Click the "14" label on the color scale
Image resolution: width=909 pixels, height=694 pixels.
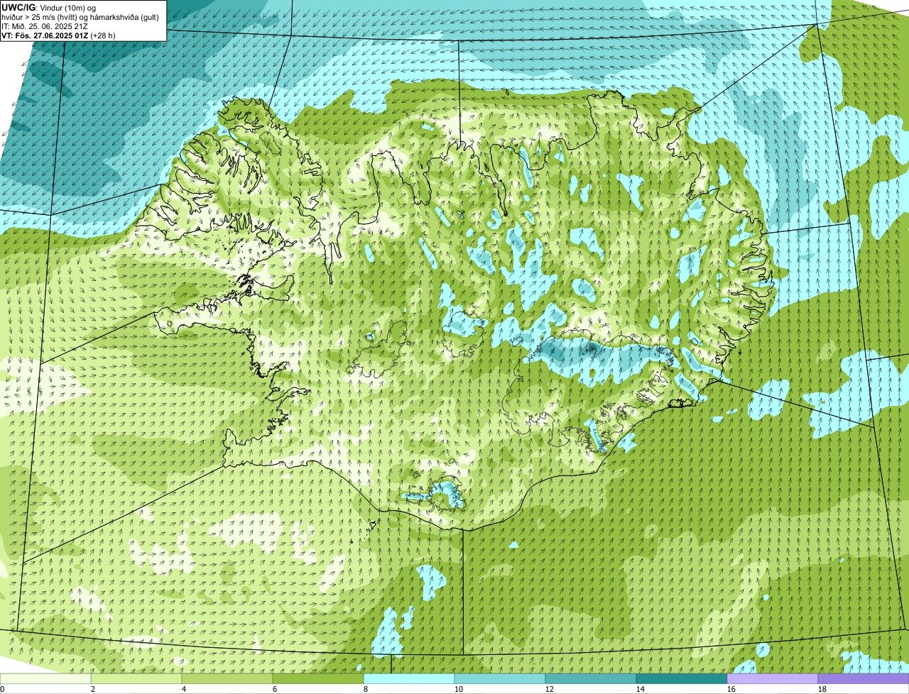(641, 689)
